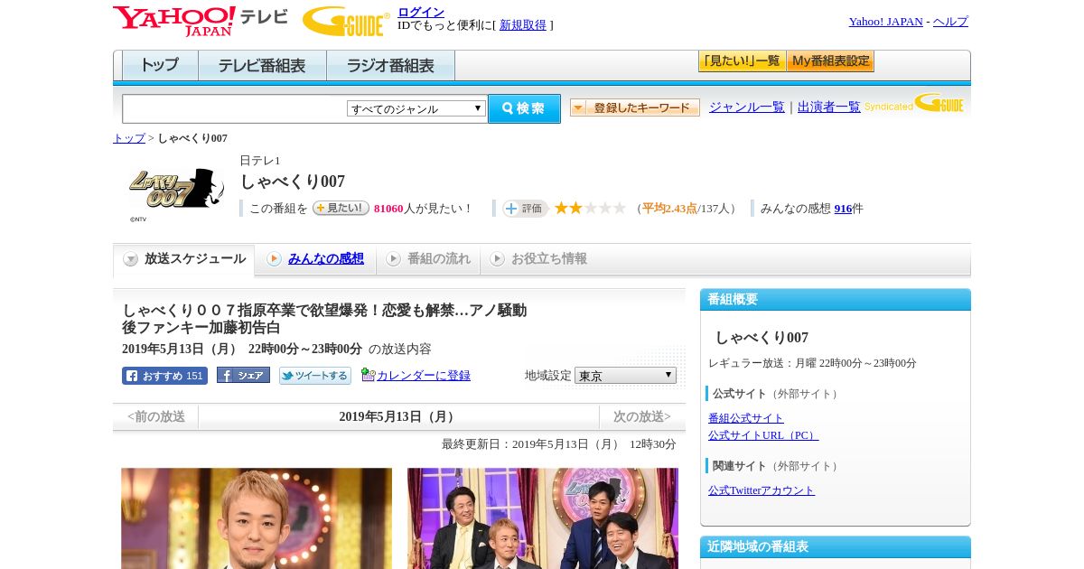Click the episode title text
This screenshot has height=569, width=1084.
[x=324, y=319]
